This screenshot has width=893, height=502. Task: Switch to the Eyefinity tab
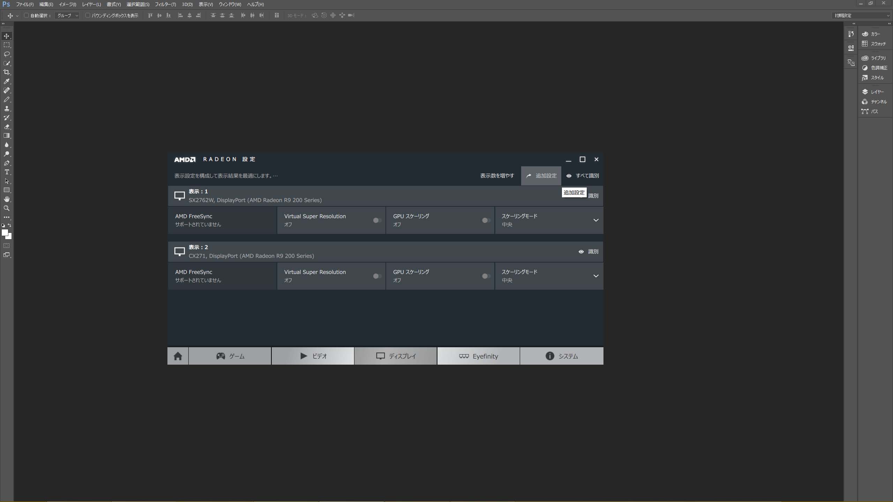pos(479,356)
